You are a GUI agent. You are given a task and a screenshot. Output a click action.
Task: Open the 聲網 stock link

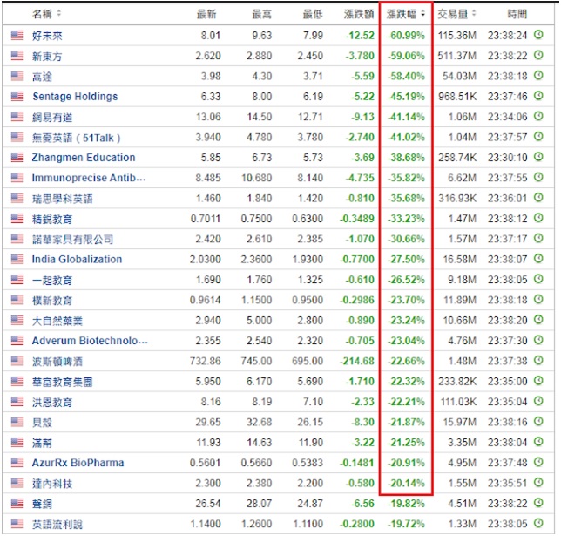(x=42, y=504)
